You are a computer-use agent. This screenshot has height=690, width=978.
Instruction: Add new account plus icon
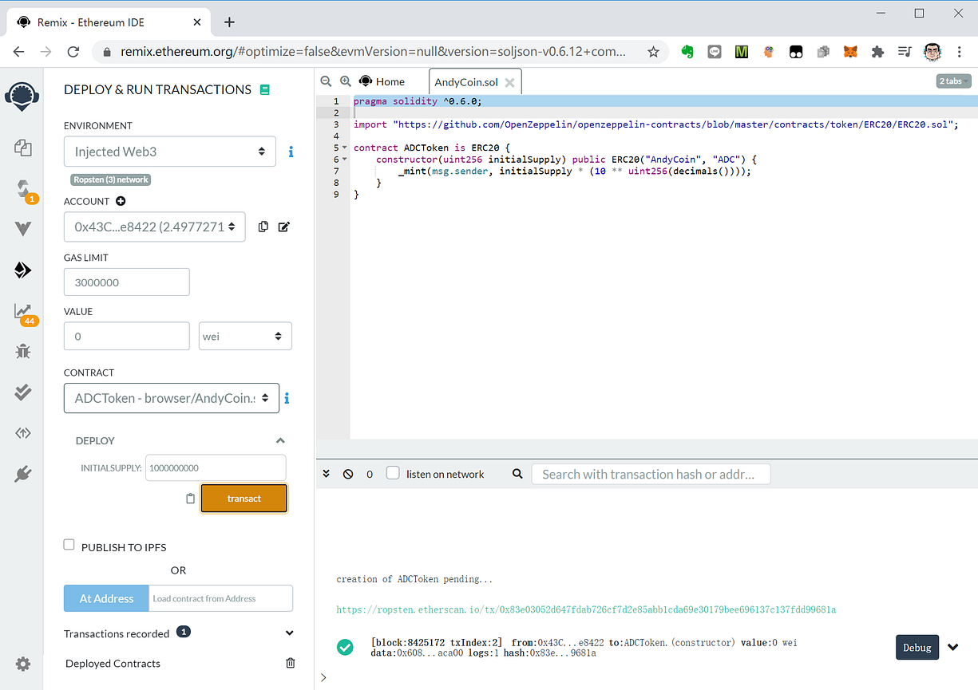[x=121, y=202]
